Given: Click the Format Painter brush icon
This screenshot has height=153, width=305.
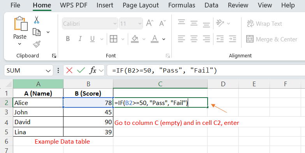Looking at the screenshot, I should click(x=37, y=44).
